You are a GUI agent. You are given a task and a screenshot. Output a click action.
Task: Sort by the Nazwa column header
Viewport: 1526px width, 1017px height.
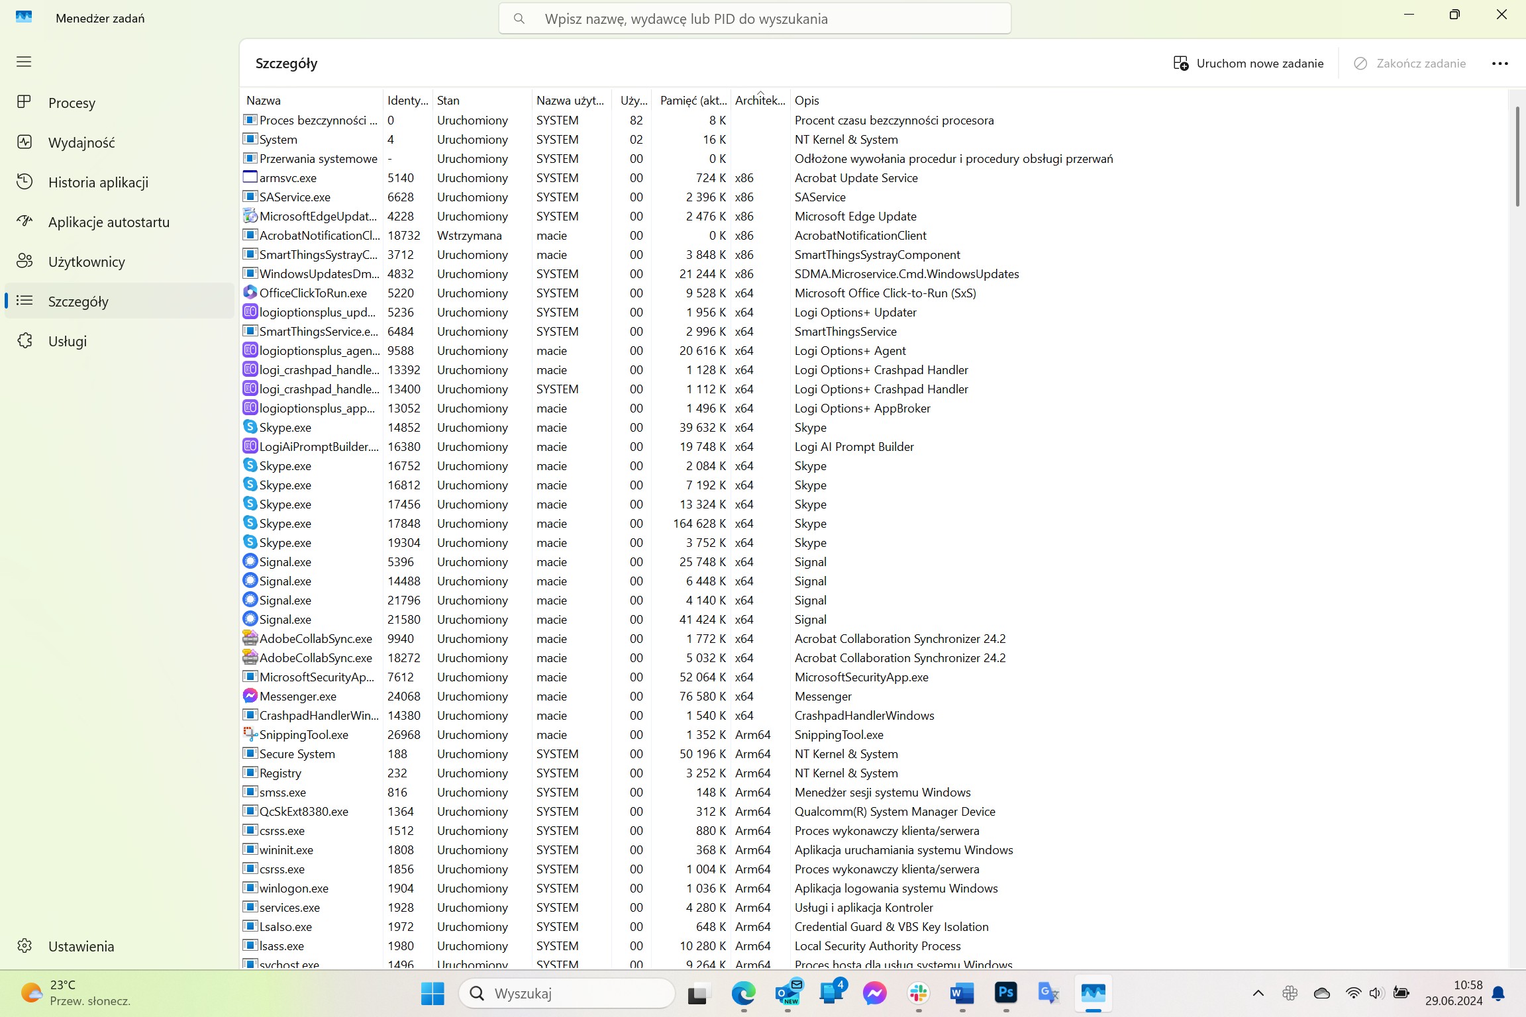[x=311, y=101]
